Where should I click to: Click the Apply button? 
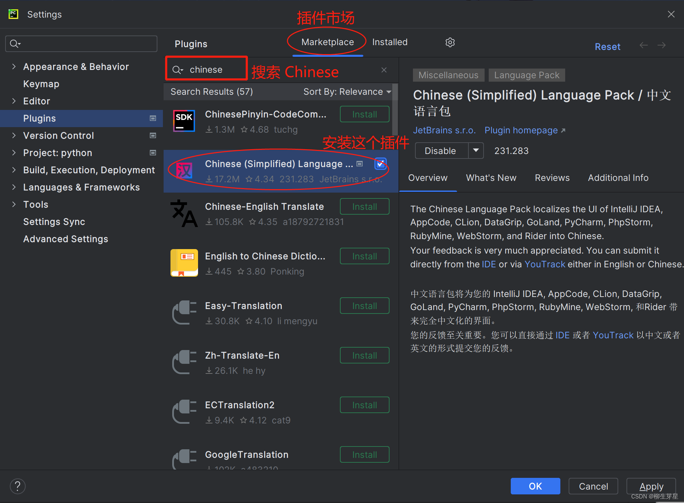click(x=652, y=486)
